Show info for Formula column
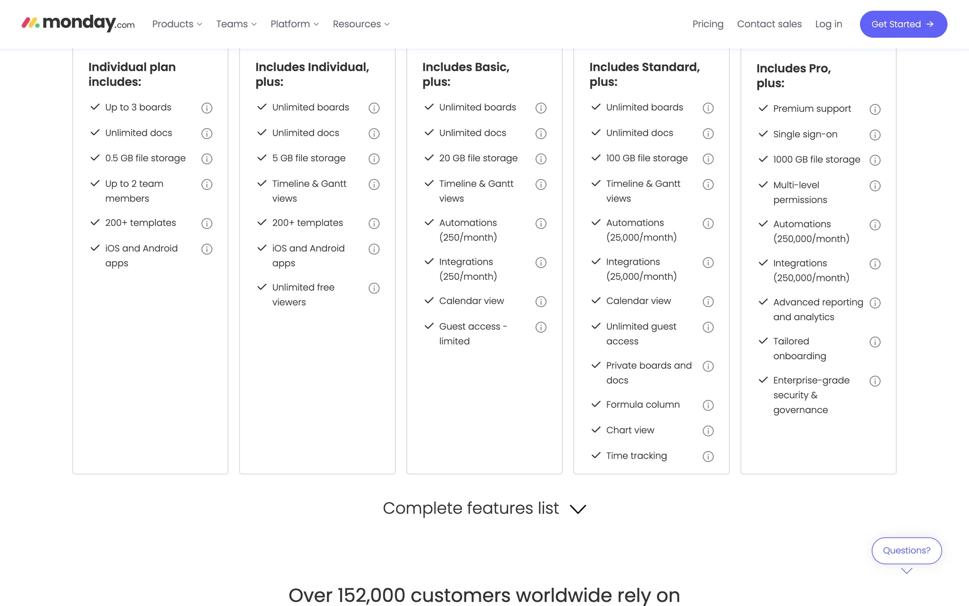 tap(708, 406)
